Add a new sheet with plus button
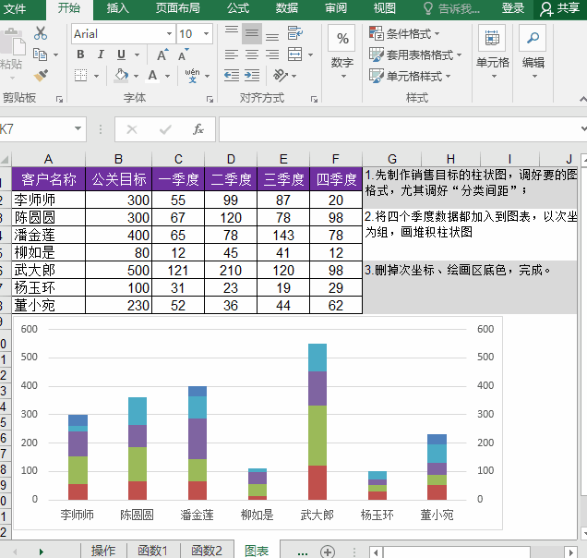587x558 pixels. (x=328, y=552)
